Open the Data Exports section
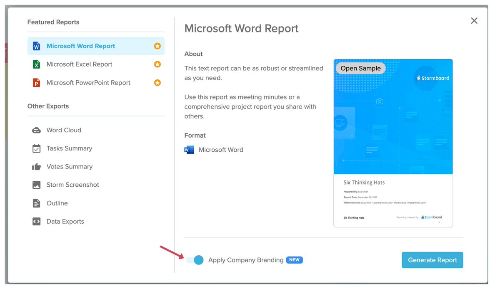The width and height of the screenshot is (500, 289). 65,221
